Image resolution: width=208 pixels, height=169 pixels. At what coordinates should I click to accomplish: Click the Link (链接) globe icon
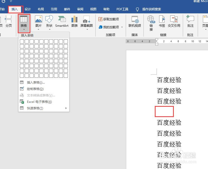[x=151, y=19]
